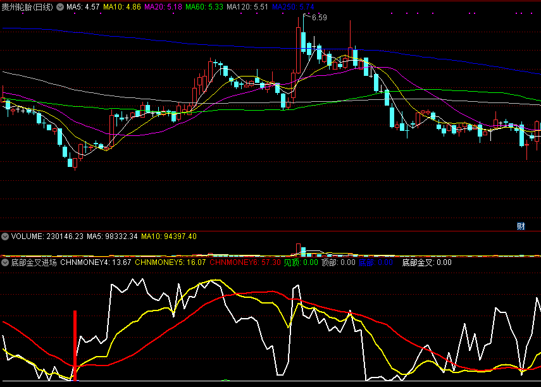Click the MA20: 5.18 label
The height and width of the screenshot is (387, 541).
click(x=163, y=7)
